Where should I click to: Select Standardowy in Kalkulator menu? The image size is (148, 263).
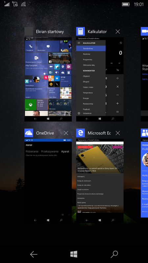pos(91,48)
